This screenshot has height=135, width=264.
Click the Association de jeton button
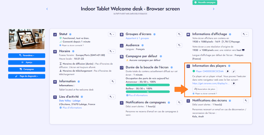coord(204,89)
